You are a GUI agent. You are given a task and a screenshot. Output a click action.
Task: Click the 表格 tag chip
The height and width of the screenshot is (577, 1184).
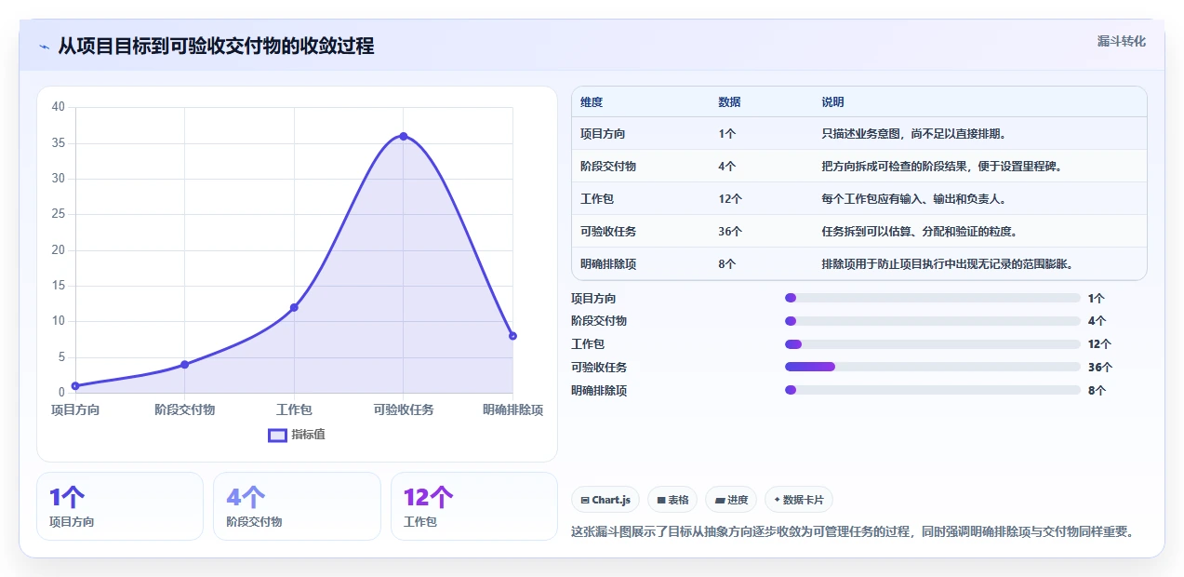point(672,500)
